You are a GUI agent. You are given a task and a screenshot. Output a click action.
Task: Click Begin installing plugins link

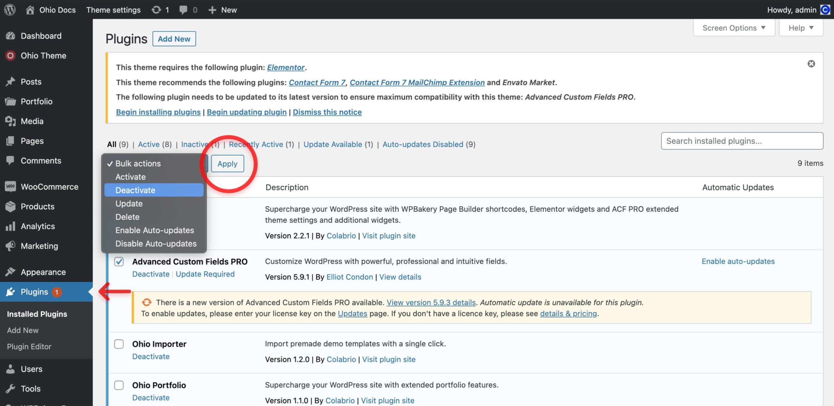(x=158, y=112)
